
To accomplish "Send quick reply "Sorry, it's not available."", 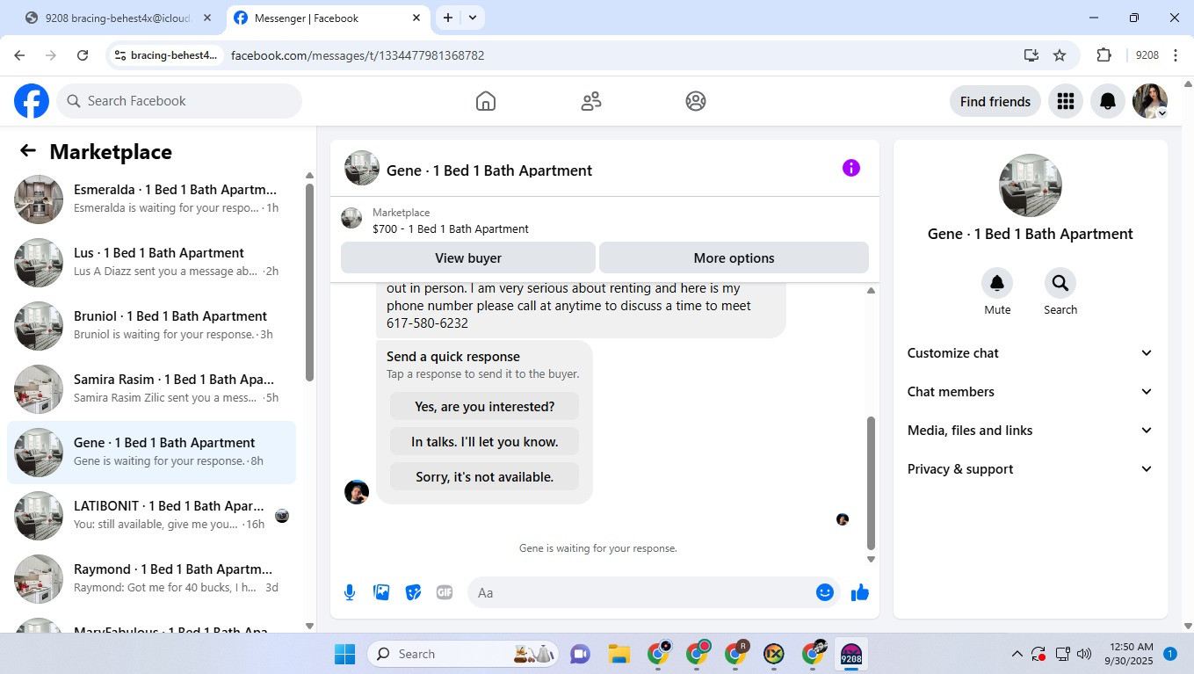I will 484,477.
